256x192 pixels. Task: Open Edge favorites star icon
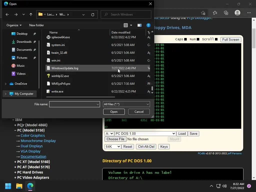point(215,13)
